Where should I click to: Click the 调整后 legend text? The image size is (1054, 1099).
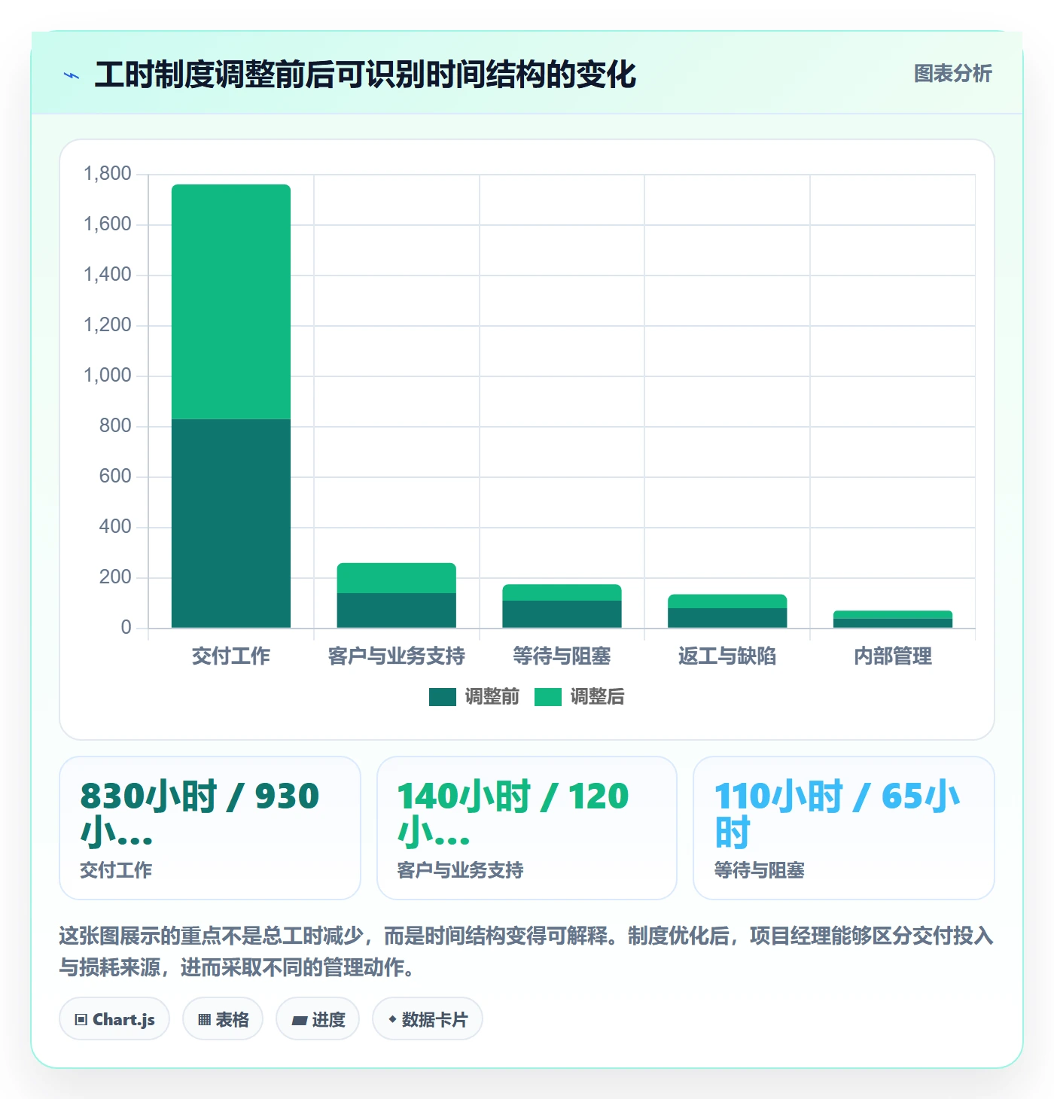598,697
